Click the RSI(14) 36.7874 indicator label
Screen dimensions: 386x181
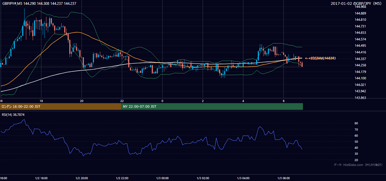pos(13,115)
